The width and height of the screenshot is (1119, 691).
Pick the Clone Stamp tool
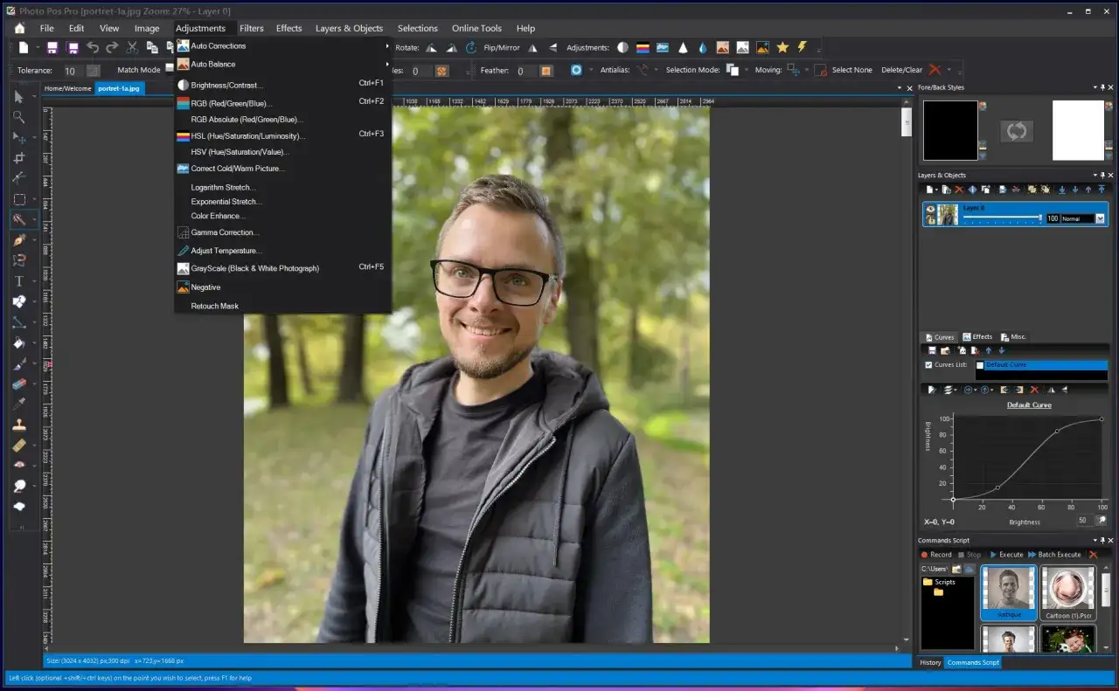[x=19, y=425]
